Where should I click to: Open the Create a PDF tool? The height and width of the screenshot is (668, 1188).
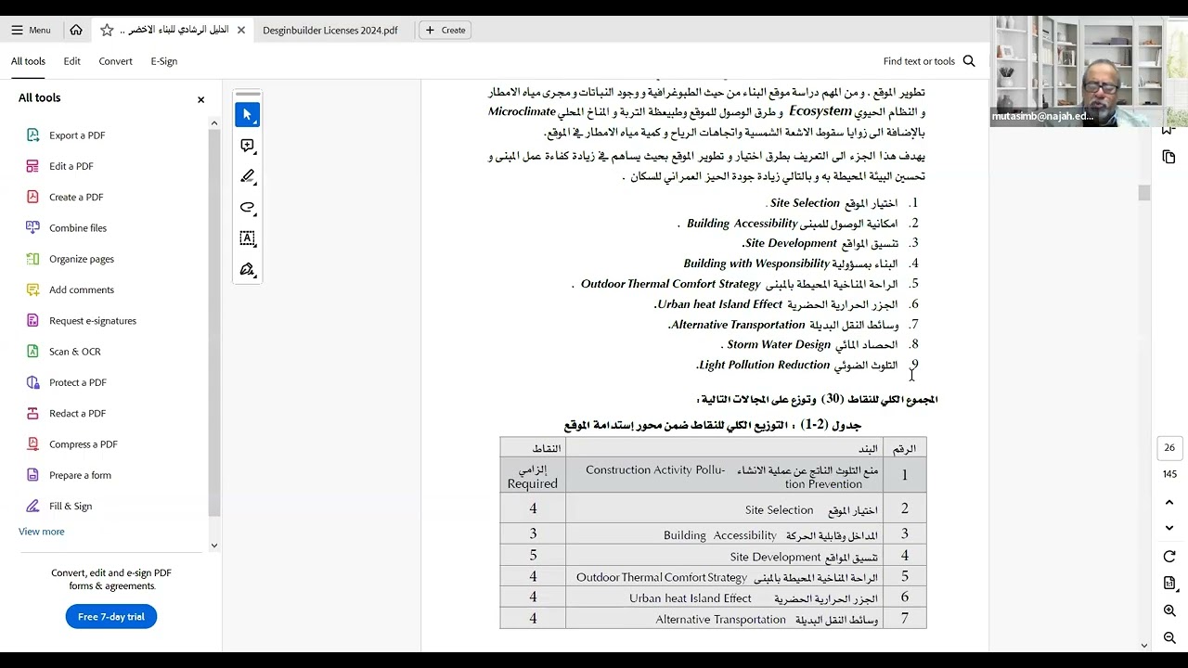[76, 197]
